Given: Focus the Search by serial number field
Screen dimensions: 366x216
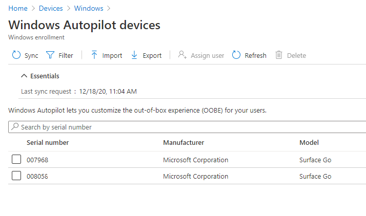Looking at the screenshot, I should coord(190,126).
